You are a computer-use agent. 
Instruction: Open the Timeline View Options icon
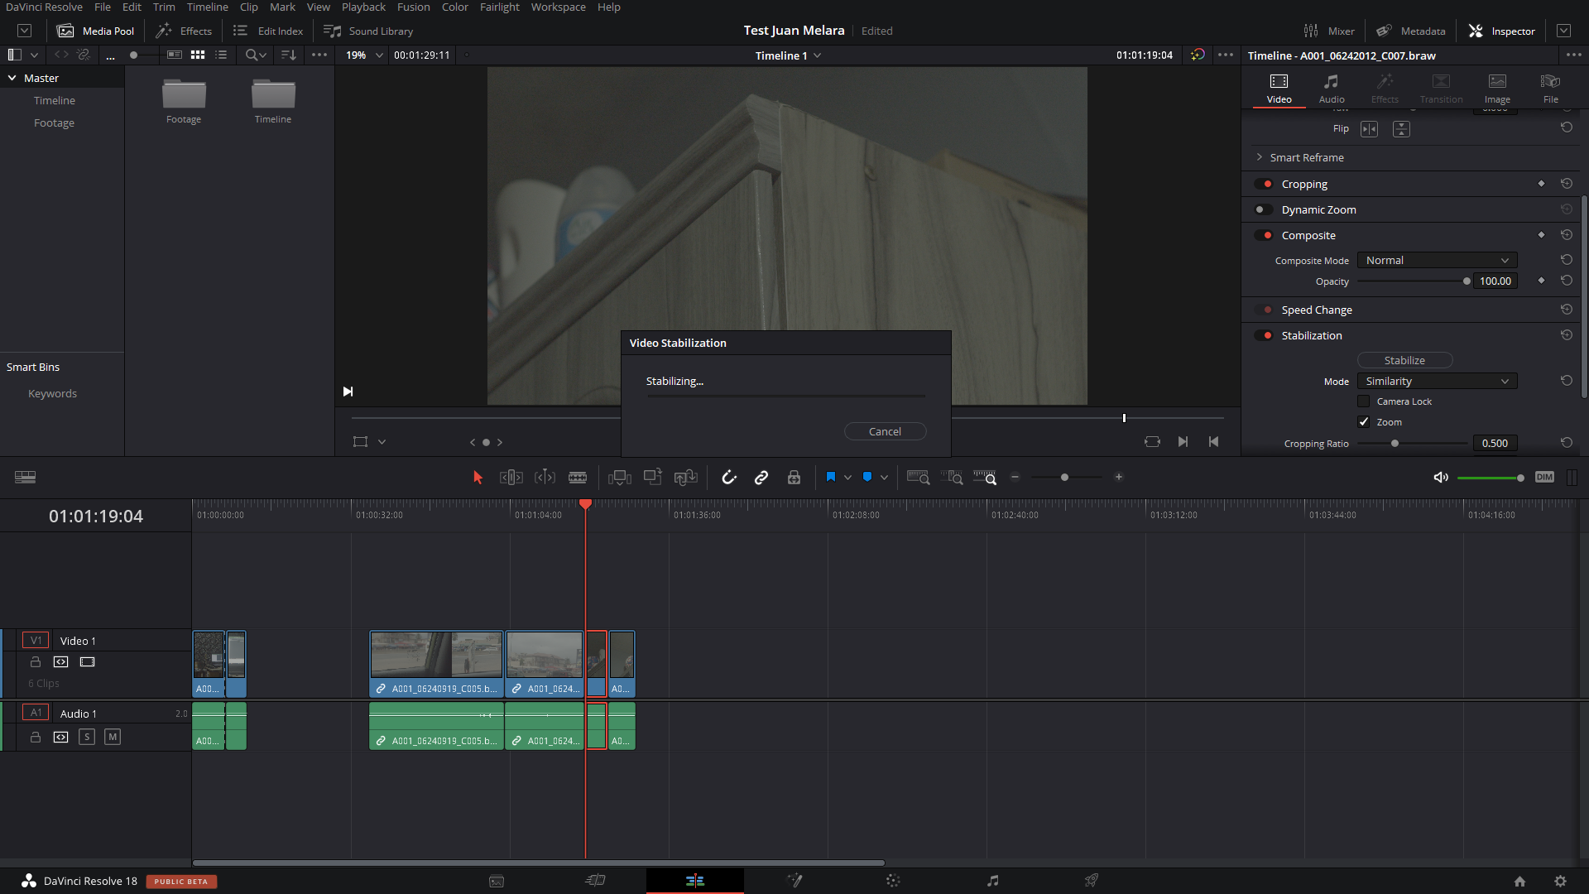[x=25, y=478]
